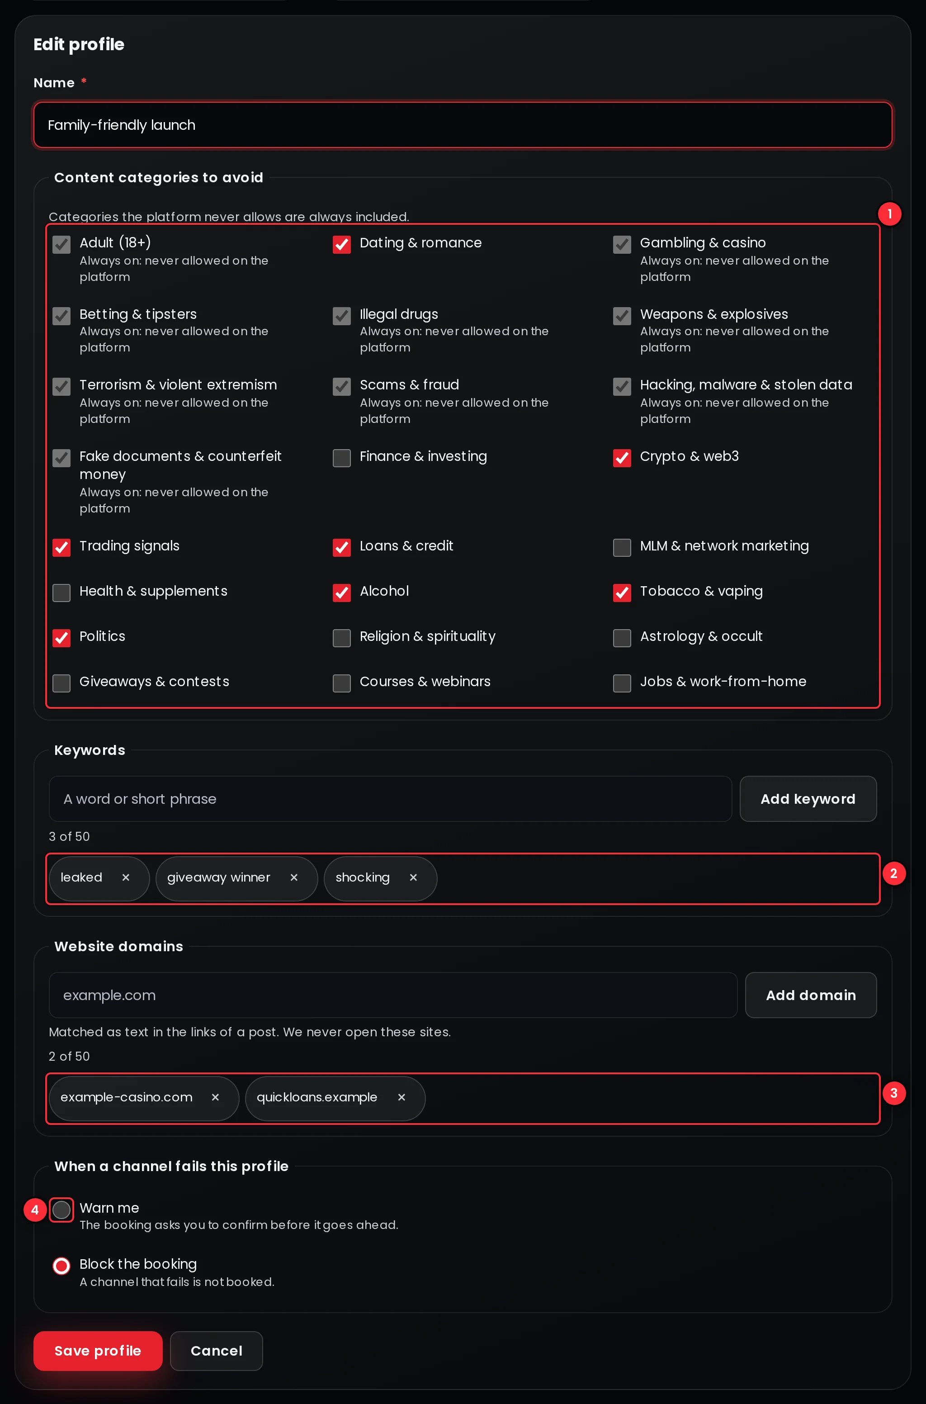Click the Add domain button
The height and width of the screenshot is (1404, 926).
click(811, 995)
